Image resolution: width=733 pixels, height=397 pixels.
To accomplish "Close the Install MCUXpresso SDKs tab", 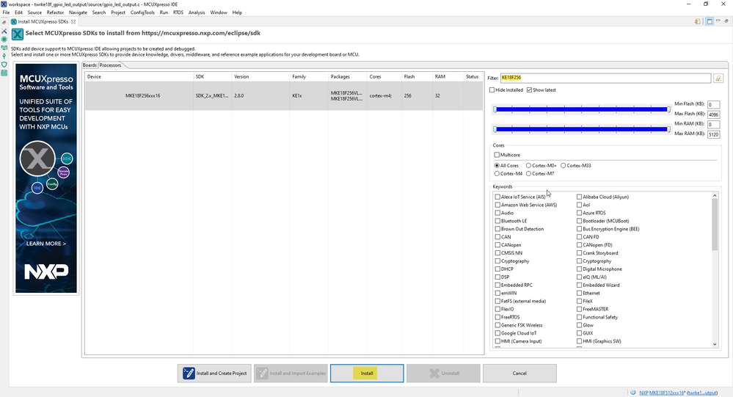I will 73,21.
